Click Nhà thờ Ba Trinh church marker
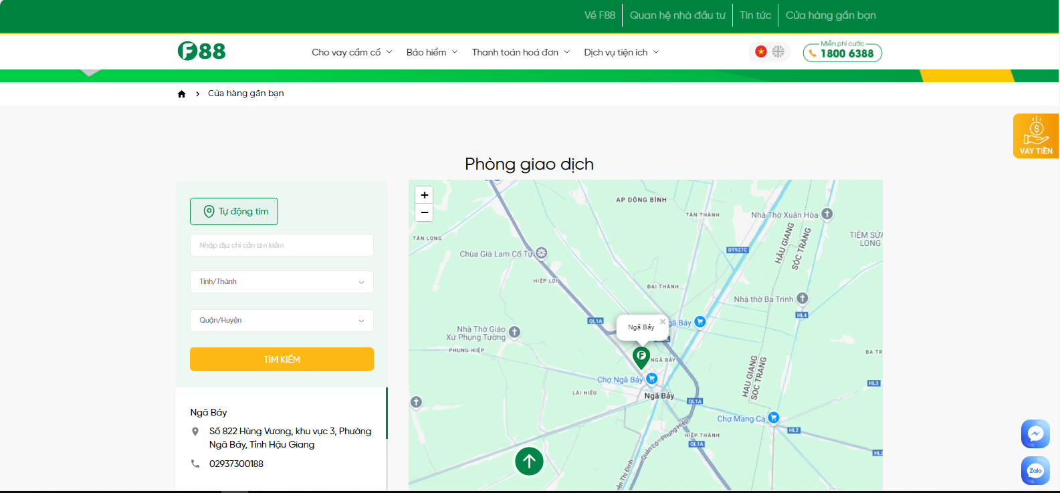This screenshot has height=493, width=1060. tap(803, 298)
